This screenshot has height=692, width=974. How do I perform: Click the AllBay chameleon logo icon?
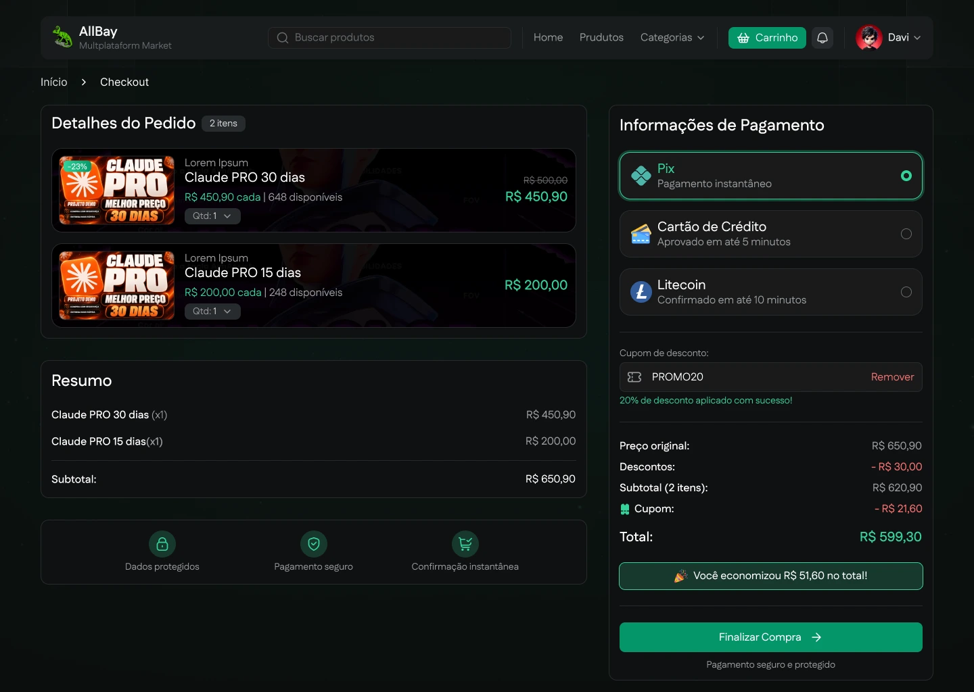(62, 37)
